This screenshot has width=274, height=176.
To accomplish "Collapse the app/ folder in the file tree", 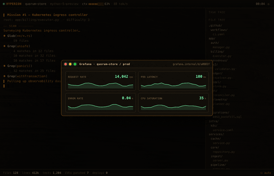I will coord(212,39).
